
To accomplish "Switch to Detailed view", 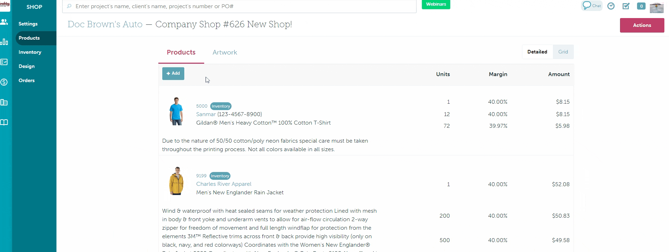I will (x=537, y=52).
